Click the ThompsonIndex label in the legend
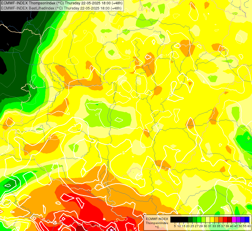 (x=157, y=223)
